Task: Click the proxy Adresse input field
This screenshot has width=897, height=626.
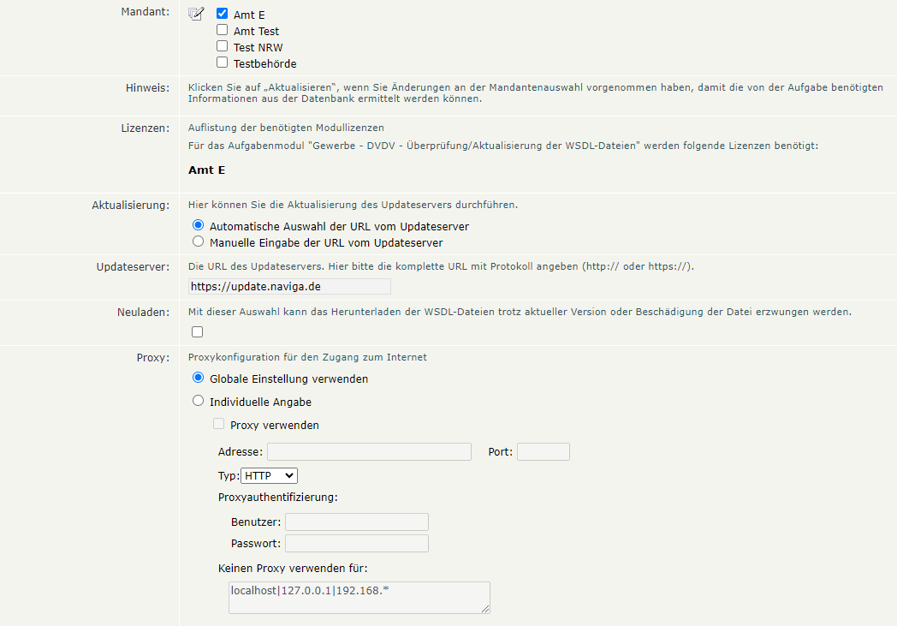Action: 369,451
